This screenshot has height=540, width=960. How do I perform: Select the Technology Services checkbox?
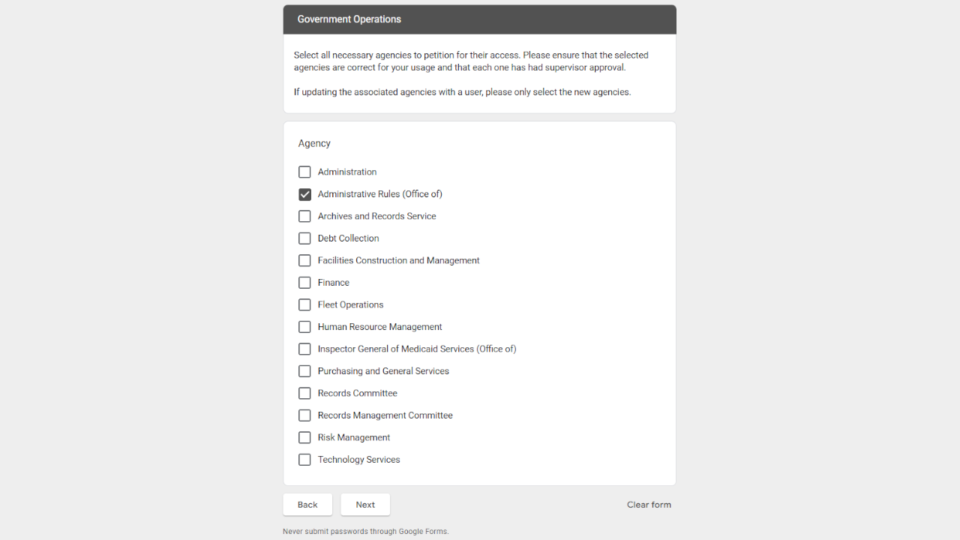[304, 460]
